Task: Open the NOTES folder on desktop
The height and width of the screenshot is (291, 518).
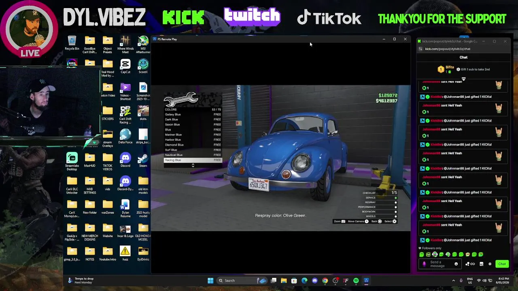Action: pyautogui.click(x=90, y=254)
